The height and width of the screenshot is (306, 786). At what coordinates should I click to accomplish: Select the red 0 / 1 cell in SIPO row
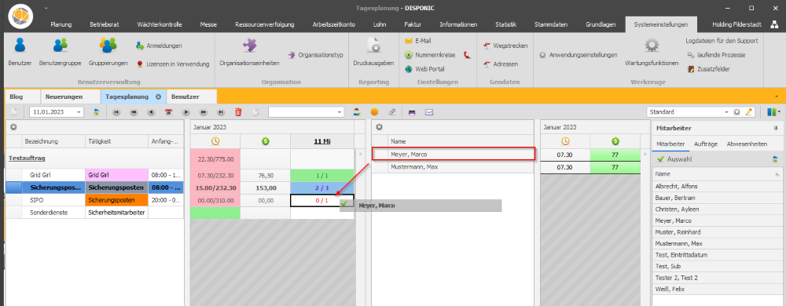(x=322, y=201)
